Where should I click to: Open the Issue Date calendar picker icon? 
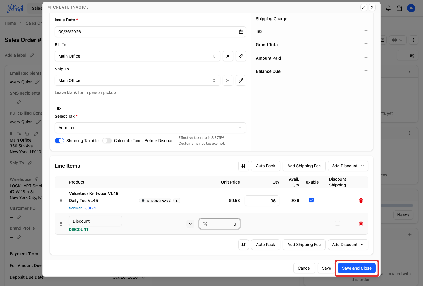[x=241, y=32]
